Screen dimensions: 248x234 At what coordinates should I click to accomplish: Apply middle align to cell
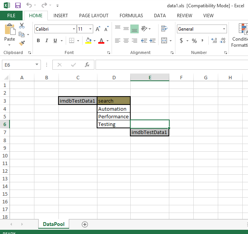(x=126, y=29)
